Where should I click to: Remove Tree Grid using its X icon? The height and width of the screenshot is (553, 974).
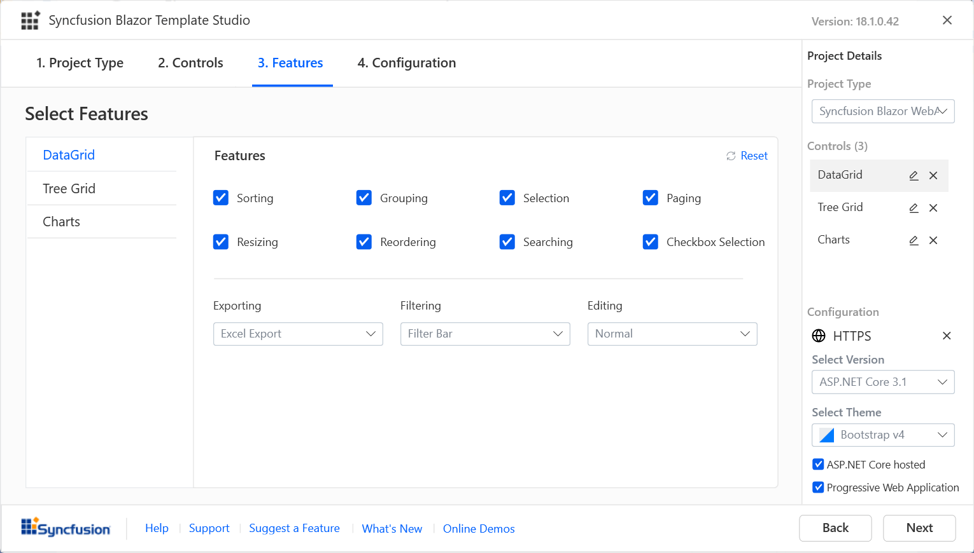coord(933,208)
